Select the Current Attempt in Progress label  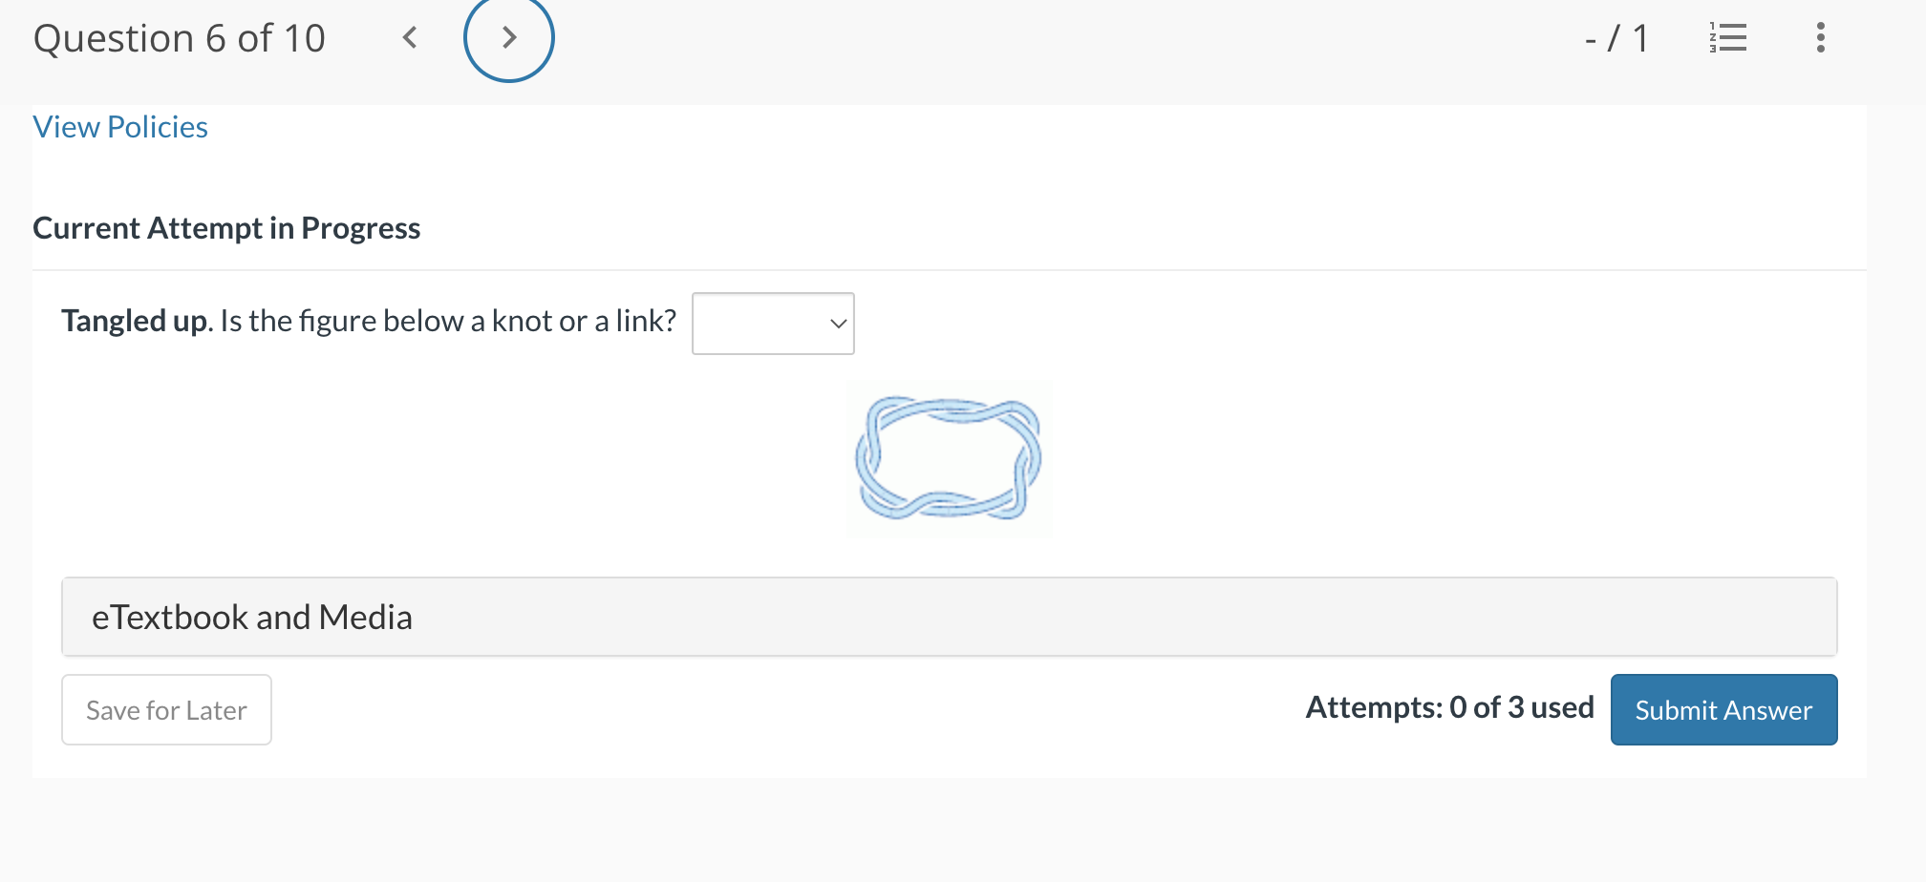226,228
